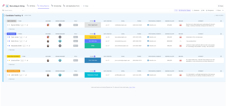Viewport: 227px width, 106px height.
Task: Toggle Hide Closed tasks
Action: (219, 16)
